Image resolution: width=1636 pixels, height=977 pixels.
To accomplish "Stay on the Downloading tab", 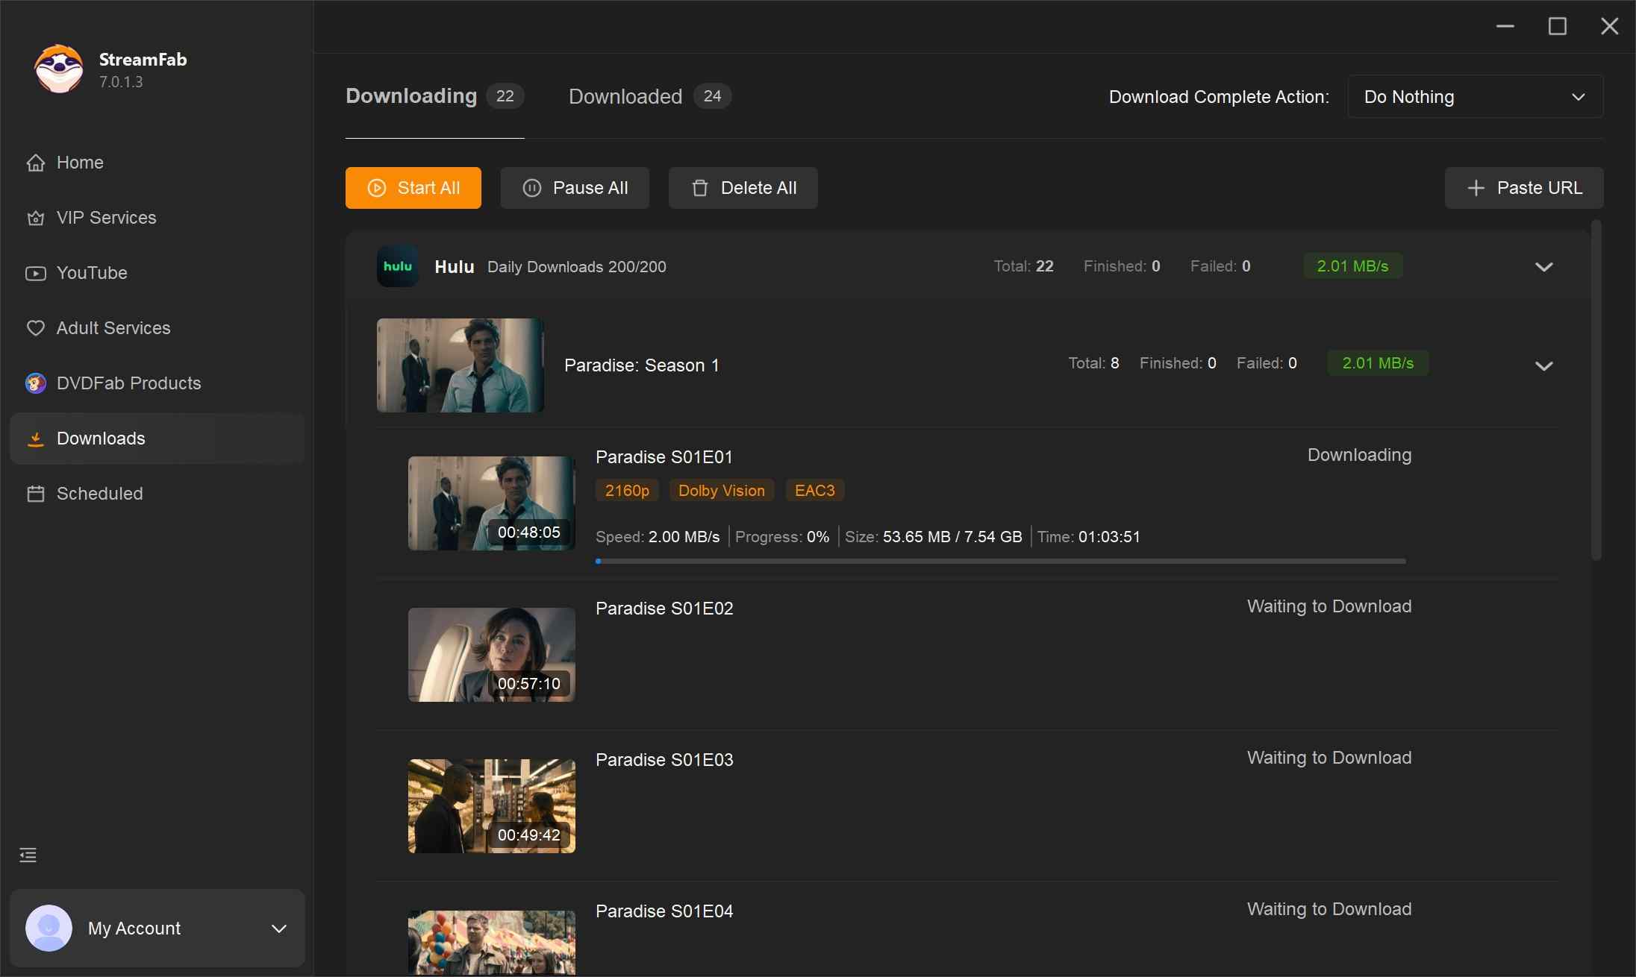I will pyautogui.click(x=410, y=95).
